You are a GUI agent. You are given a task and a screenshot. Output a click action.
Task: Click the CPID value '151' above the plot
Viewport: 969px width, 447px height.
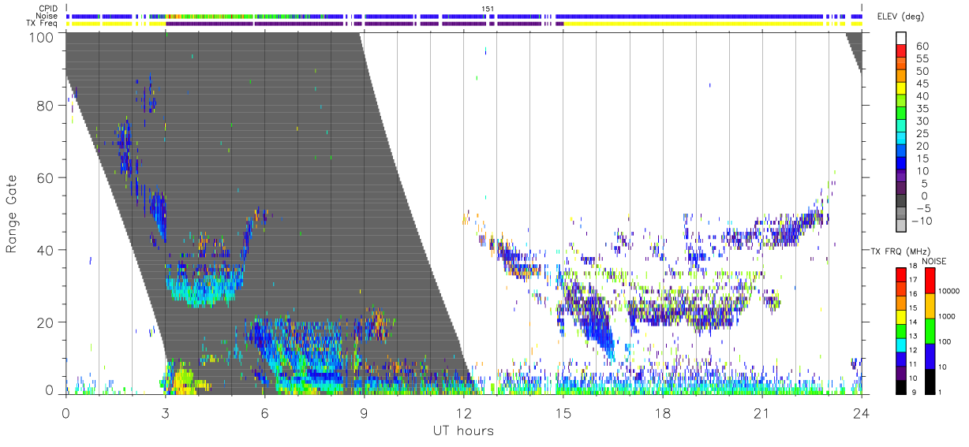tap(488, 9)
